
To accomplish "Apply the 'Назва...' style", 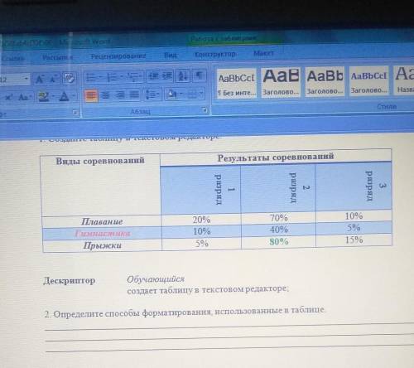I will (404, 80).
